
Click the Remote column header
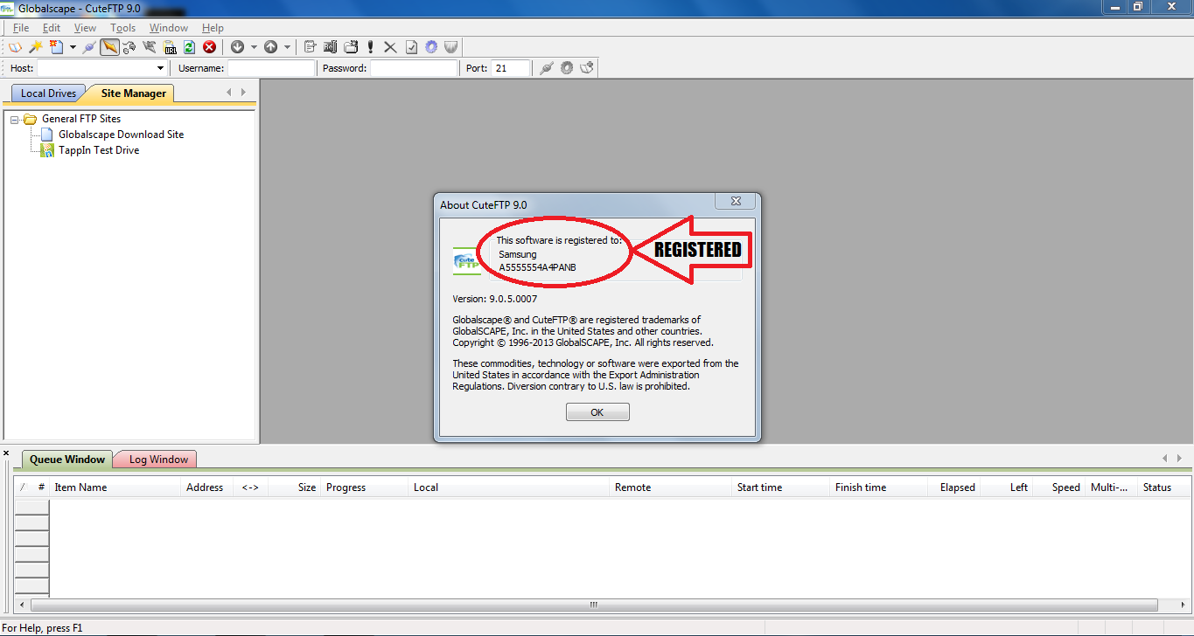[671, 487]
